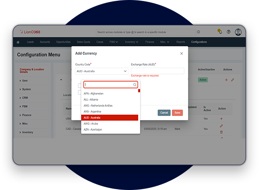Click the dropdown list scrollbar thumb
The image size is (259, 190).
139,91
